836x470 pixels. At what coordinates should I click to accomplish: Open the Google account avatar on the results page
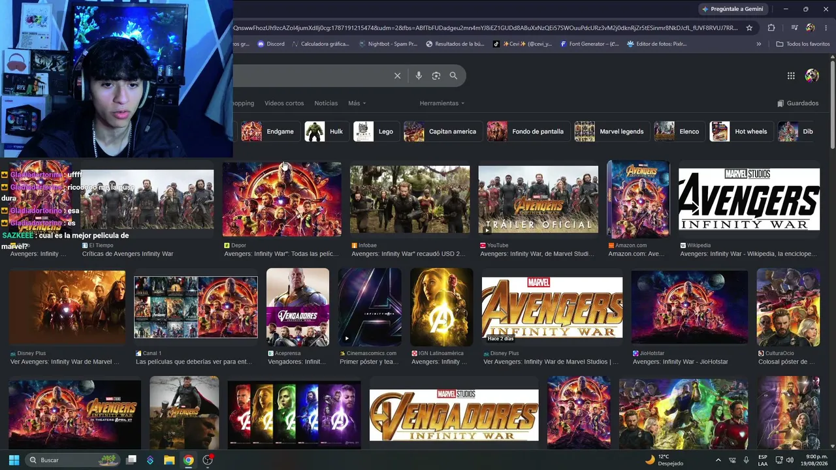(x=812, y=76)
